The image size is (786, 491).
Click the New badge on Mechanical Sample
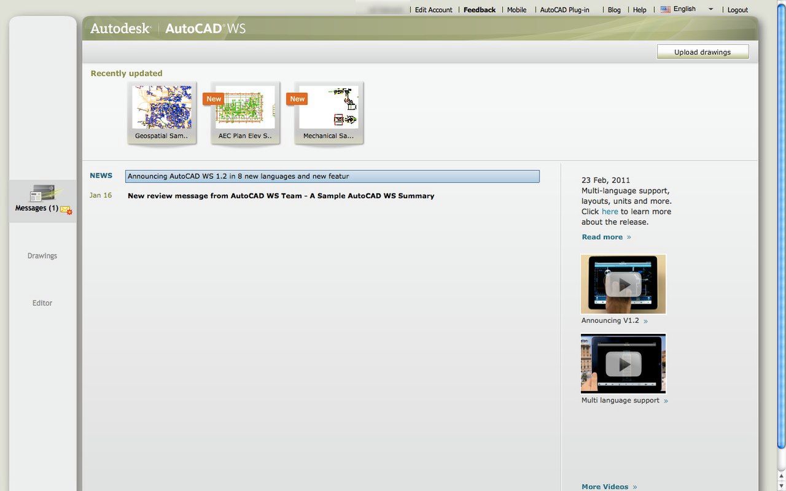click(297, 99)
